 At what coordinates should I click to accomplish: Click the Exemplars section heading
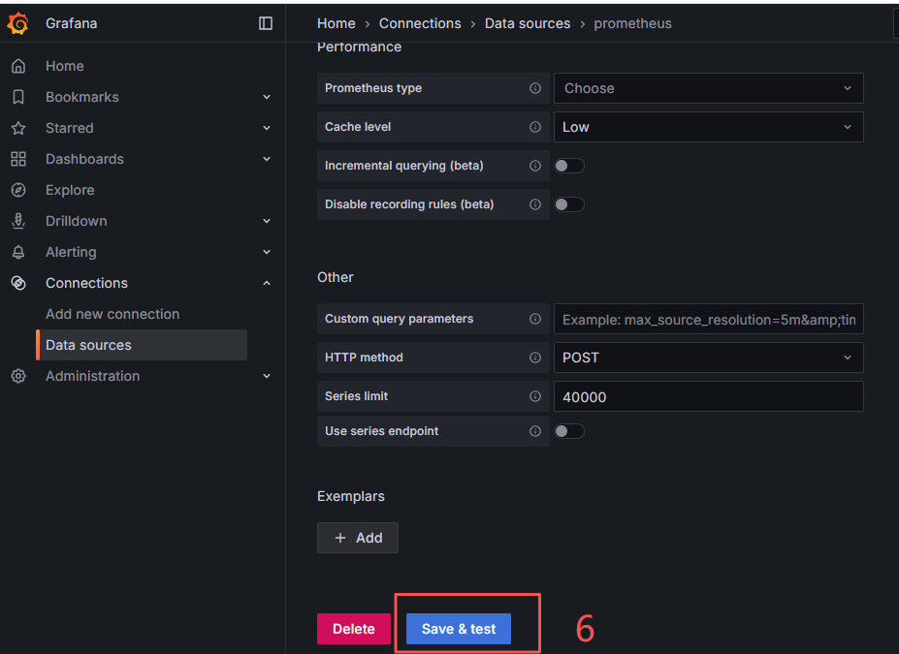(351, 496)
